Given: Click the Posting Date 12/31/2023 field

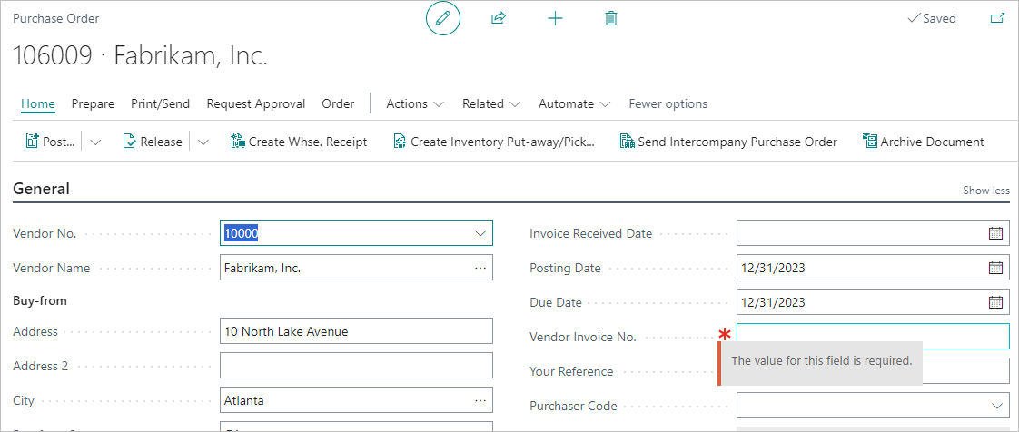Looking at the screenshot, I should tap(873, 268).
